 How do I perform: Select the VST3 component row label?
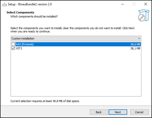tap(19, 48)
